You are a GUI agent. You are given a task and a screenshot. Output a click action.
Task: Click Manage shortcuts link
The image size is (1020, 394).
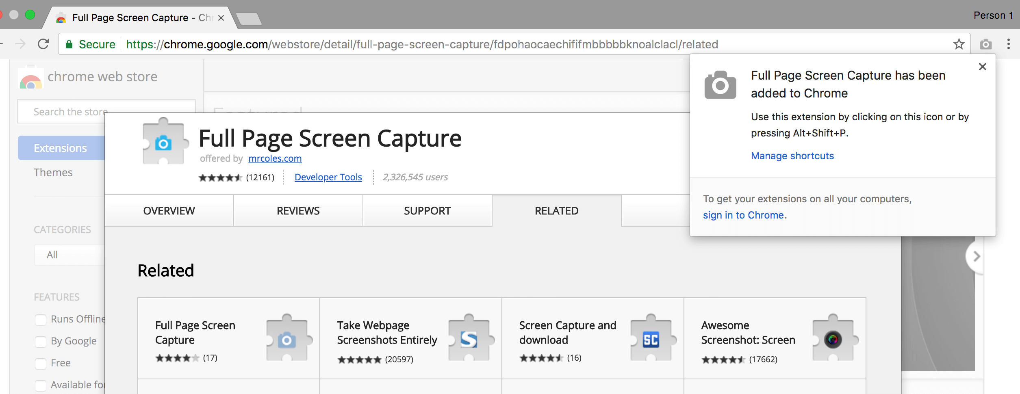tap(792, 156)
